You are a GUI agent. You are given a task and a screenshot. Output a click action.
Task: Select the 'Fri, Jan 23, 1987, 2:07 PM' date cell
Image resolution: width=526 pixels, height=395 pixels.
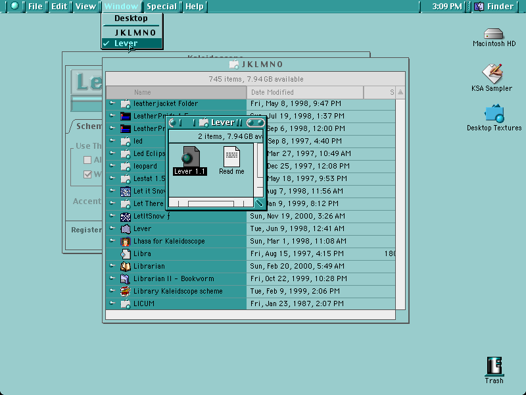(297, 304)
